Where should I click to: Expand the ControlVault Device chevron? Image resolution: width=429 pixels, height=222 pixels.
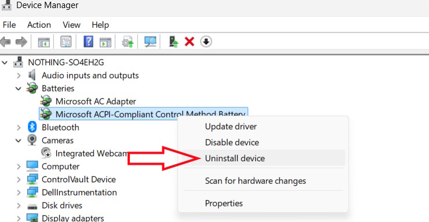coord(19,179)
